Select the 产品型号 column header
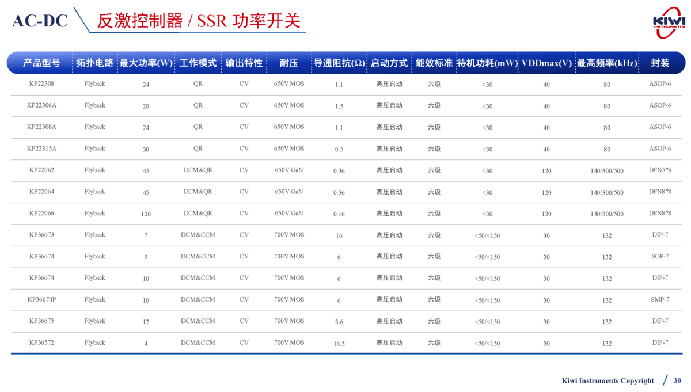This screenshot has height=392, width=691. [x=41, y=63]
